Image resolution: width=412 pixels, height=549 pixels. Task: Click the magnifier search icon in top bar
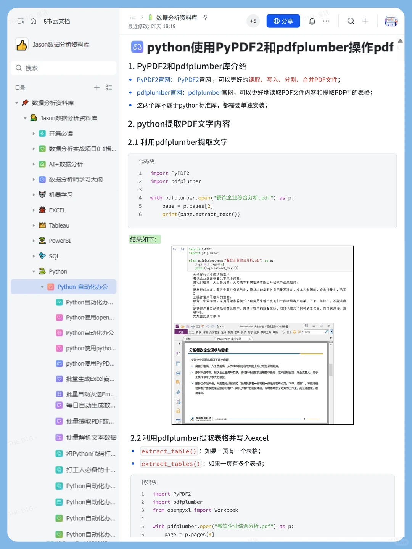tap(351, 21)
